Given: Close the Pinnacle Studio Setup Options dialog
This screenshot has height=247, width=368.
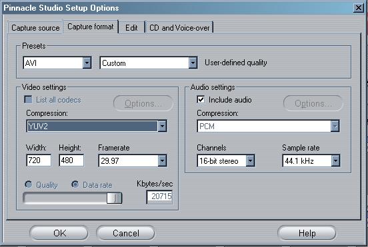Looking at the screenshot, I should 358,8.
